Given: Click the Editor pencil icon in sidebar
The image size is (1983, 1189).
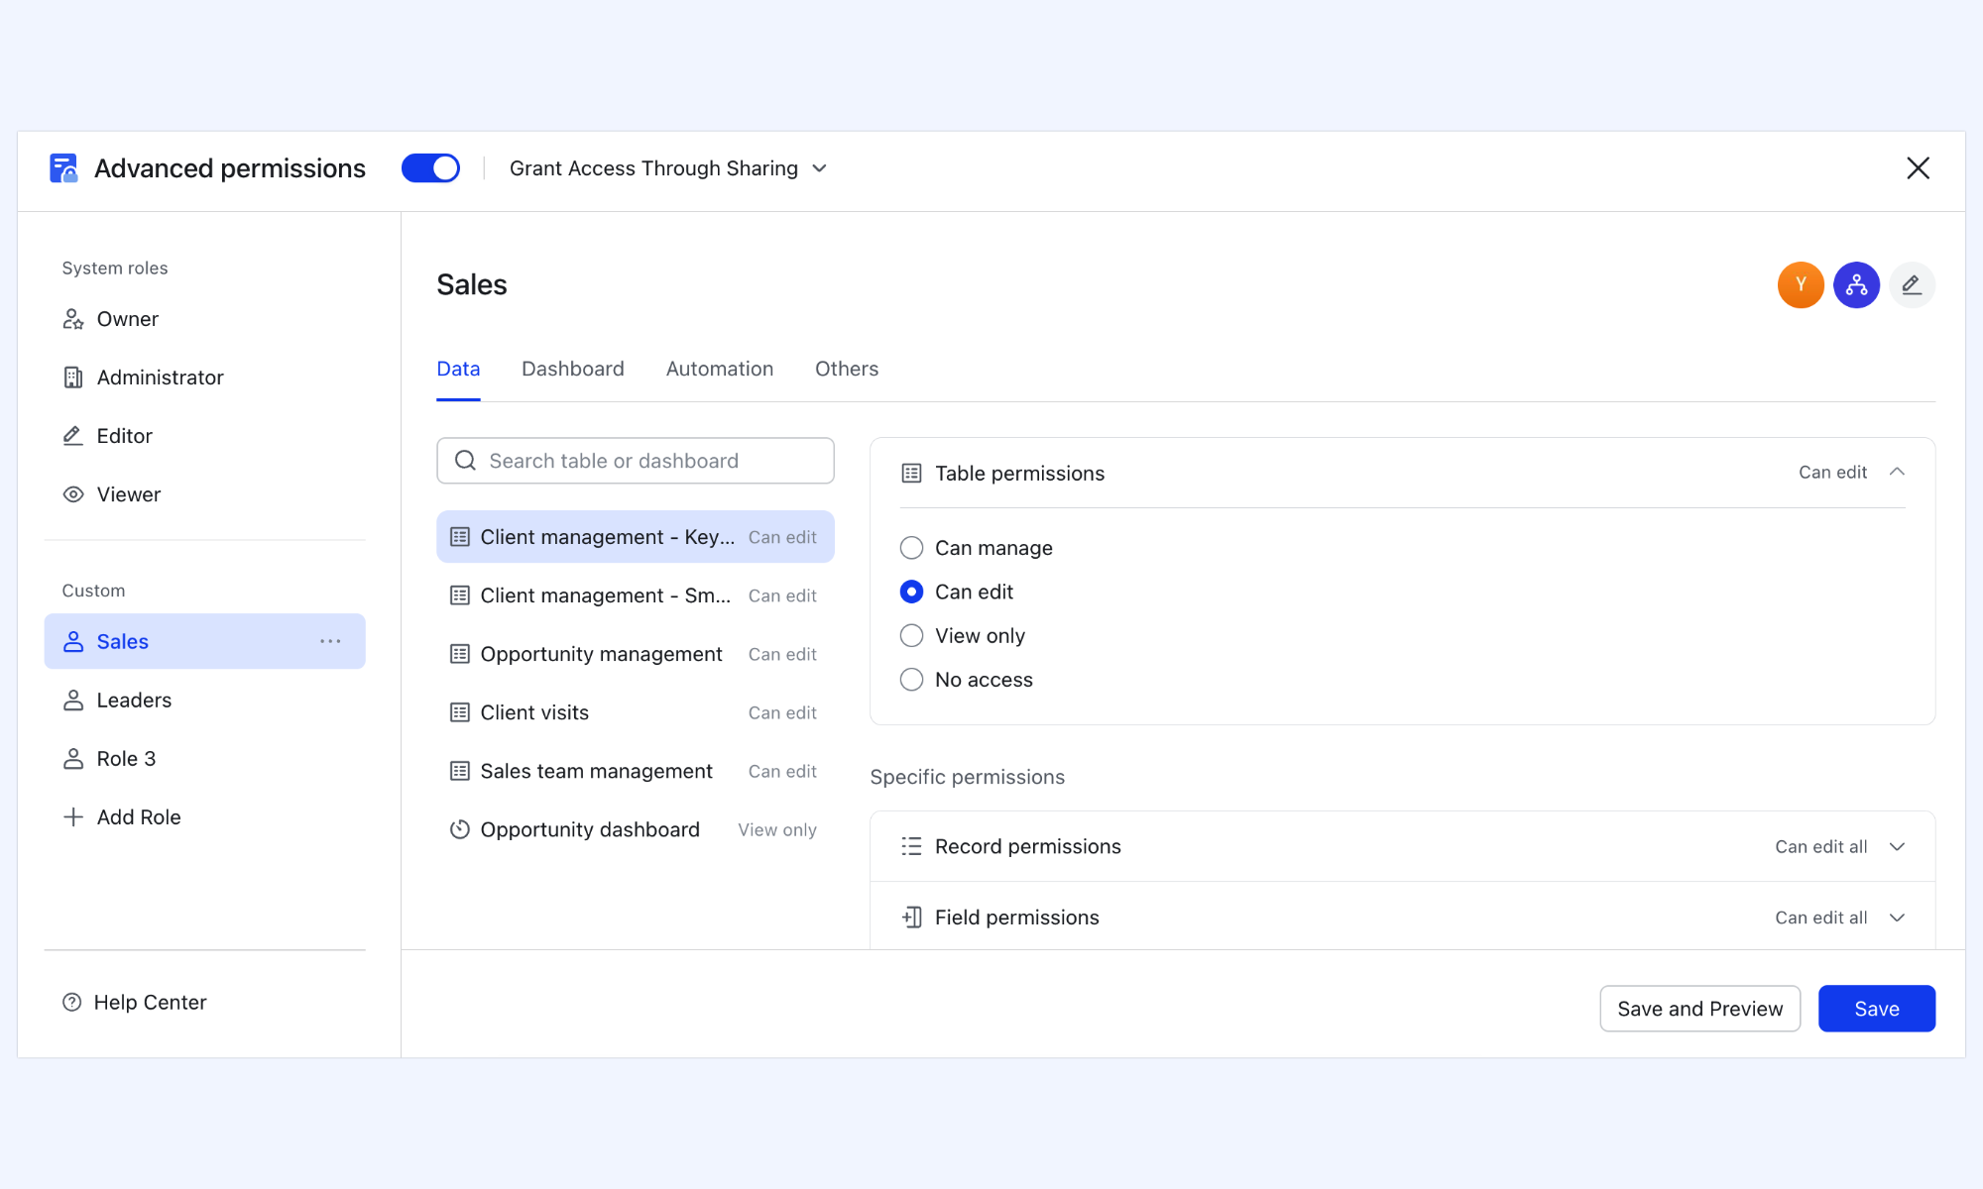Looking at the screenshot, I should coord(73,436).
